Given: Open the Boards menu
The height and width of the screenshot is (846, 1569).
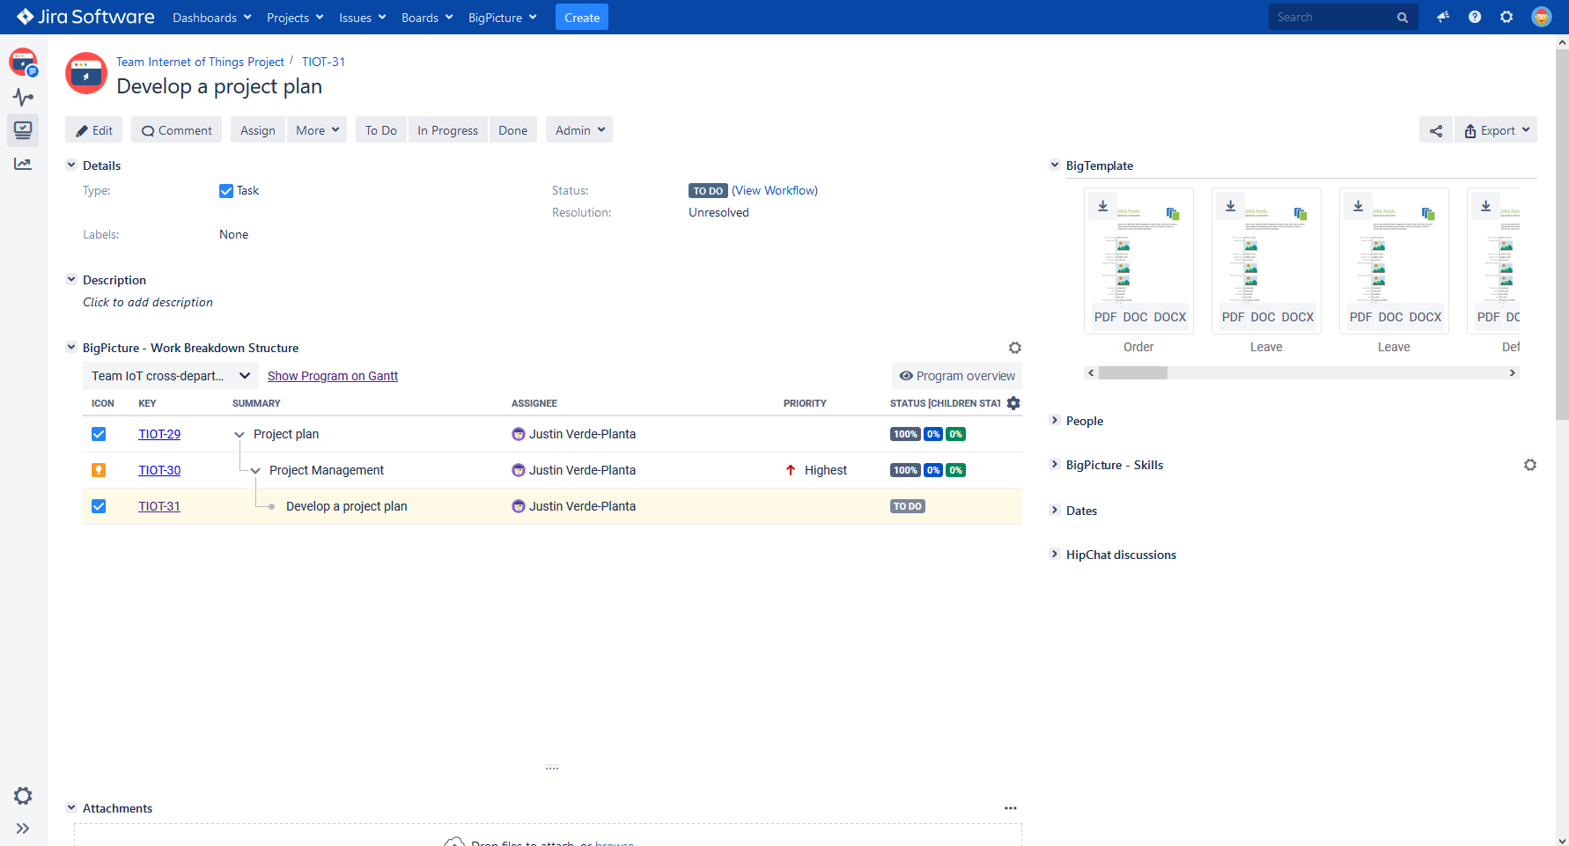Looking at the screenshot, I should (427, 18).
